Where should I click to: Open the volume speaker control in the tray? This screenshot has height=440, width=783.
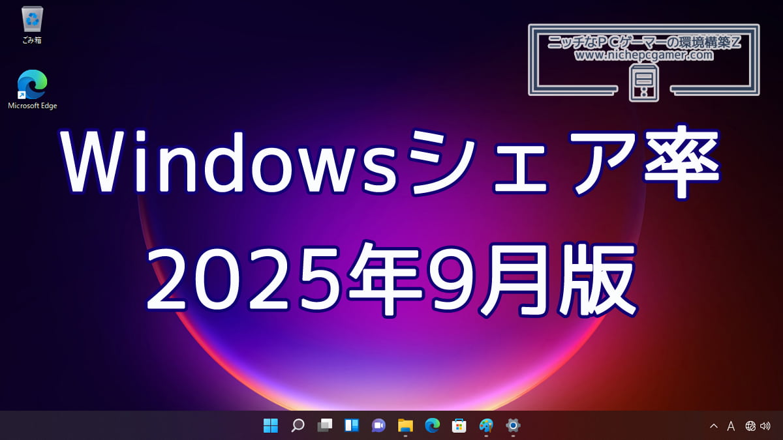765,426
